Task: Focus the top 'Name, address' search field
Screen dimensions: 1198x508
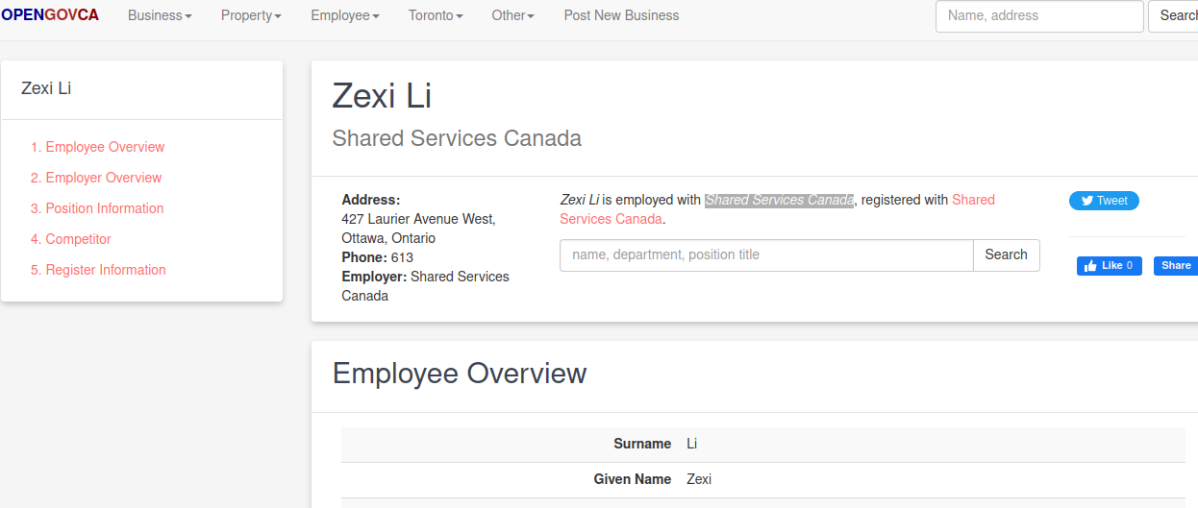Action: (x=1039, y=16)
